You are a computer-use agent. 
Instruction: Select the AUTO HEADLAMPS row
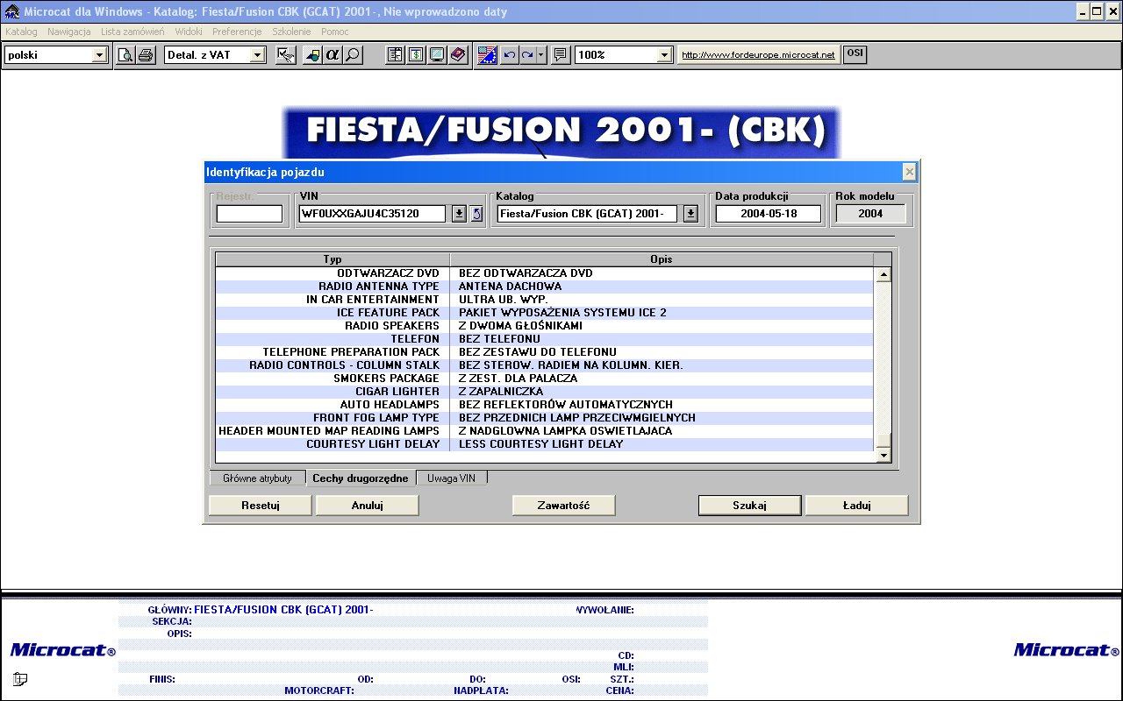coord(545,405)
